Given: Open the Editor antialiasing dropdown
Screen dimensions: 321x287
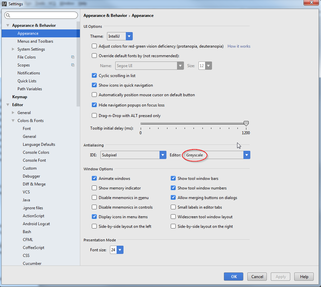Looking at the screenshot, I should [247, 155].
